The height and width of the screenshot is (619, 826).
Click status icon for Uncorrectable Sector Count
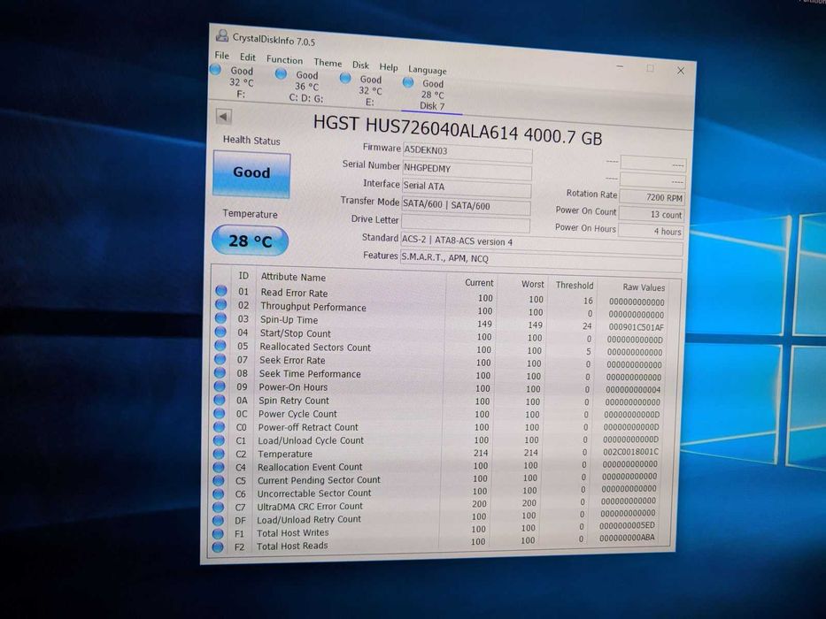click(218, 493)
